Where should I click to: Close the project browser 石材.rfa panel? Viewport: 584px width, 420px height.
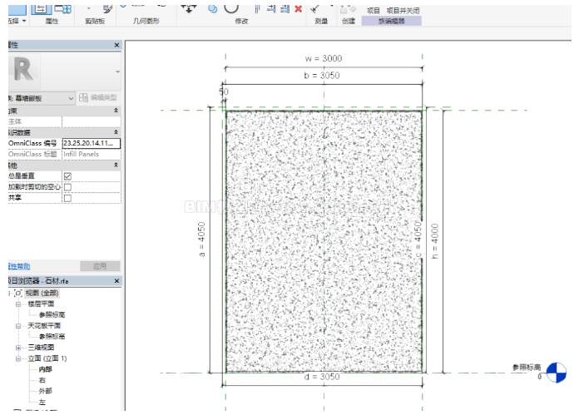point(116,281)
